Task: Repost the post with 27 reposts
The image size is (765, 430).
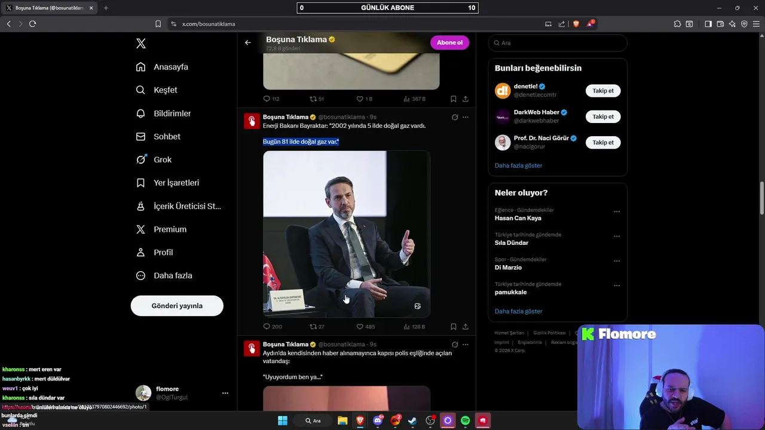Action: click(317, 327)
